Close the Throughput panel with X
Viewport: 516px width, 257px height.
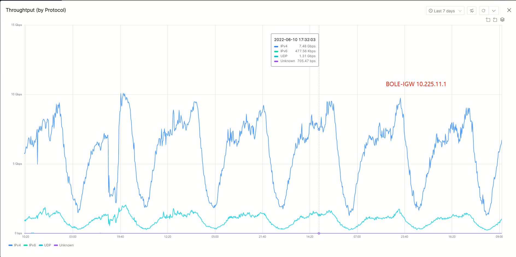click(509, 10)
